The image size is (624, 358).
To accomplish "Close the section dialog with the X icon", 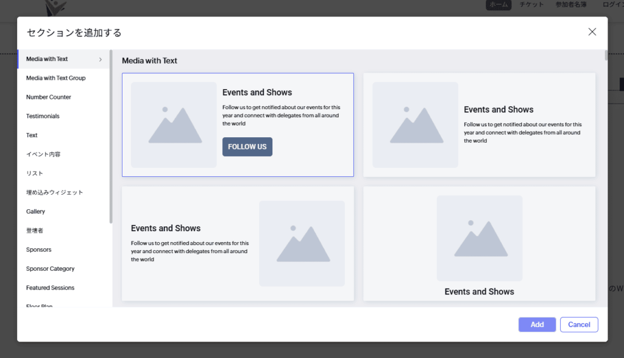I will coord(592,32).
